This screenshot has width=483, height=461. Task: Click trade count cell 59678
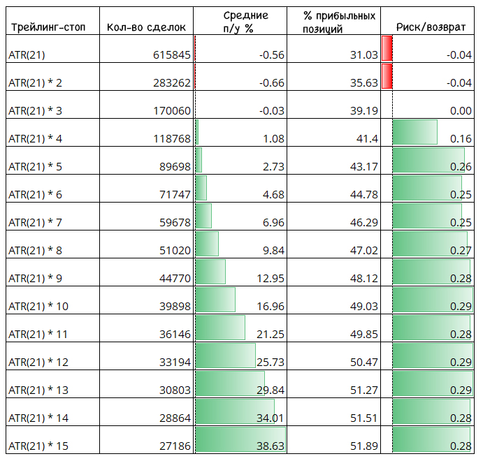click(x=146, y=217)
